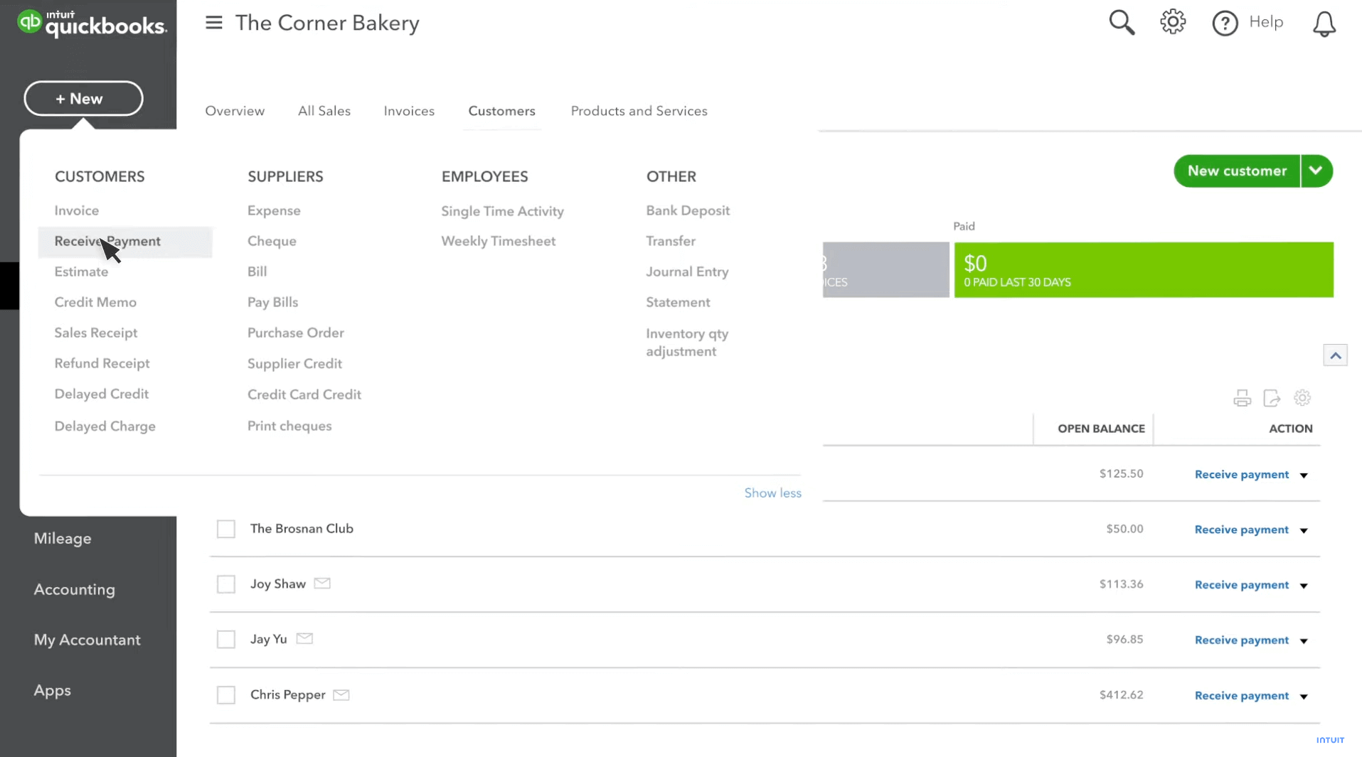Tick the Chris Pepper checkbox
Image resolution: width=1362 pixels, height=757 pixels.
(x=226, y=694)
